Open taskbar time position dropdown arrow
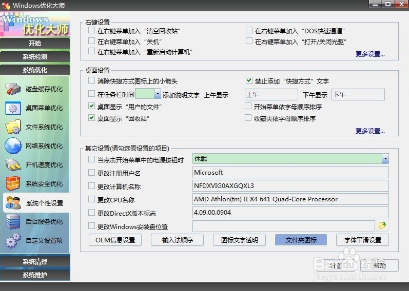 157,94
